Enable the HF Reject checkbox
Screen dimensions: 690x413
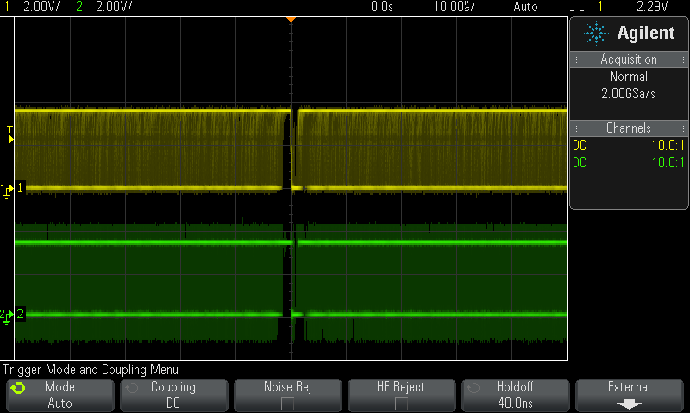tap(401, 403)
